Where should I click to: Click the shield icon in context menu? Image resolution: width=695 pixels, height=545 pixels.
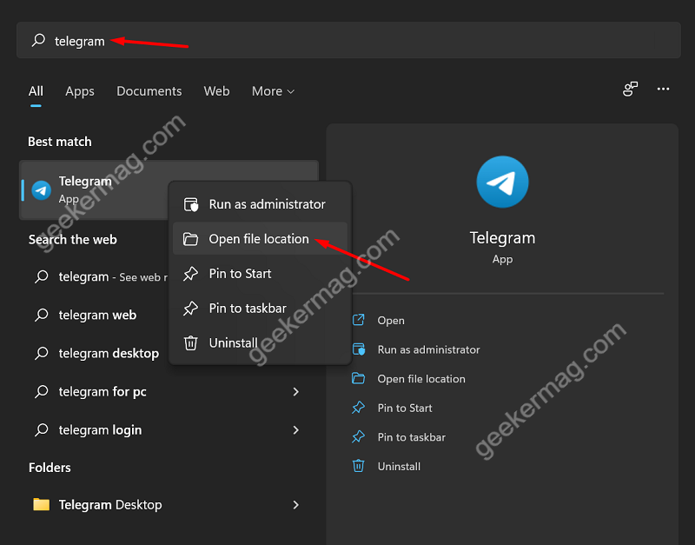click(191, 204)
